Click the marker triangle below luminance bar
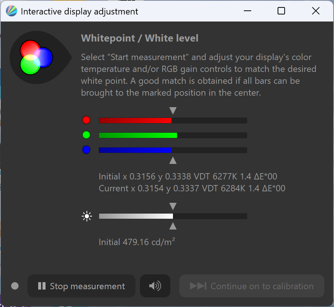The width and height of the screenshot is (334, 307). (173, 226)
